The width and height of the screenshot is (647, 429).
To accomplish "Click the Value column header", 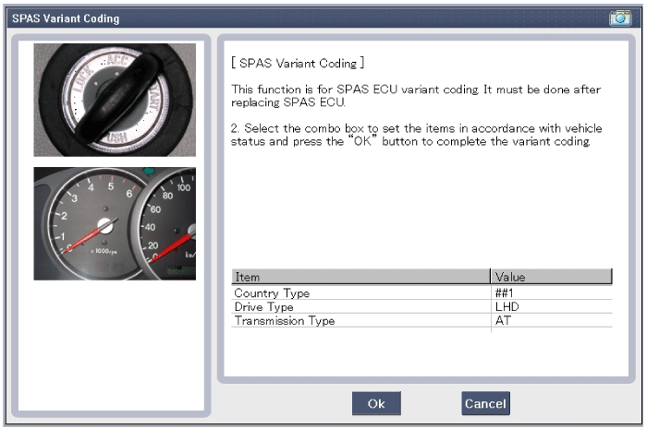I will [550, 277].
